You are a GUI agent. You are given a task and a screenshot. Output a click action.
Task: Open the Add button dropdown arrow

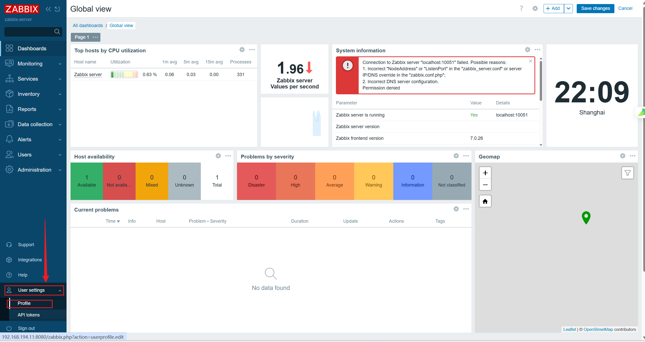pyautogui.click(x=568, y=8)
